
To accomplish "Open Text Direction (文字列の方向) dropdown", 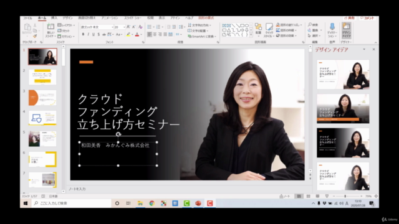I will [x=199, y=25].
